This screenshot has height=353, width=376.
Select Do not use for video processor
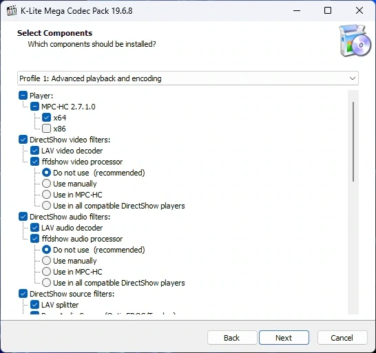click(x=46, y=173)
